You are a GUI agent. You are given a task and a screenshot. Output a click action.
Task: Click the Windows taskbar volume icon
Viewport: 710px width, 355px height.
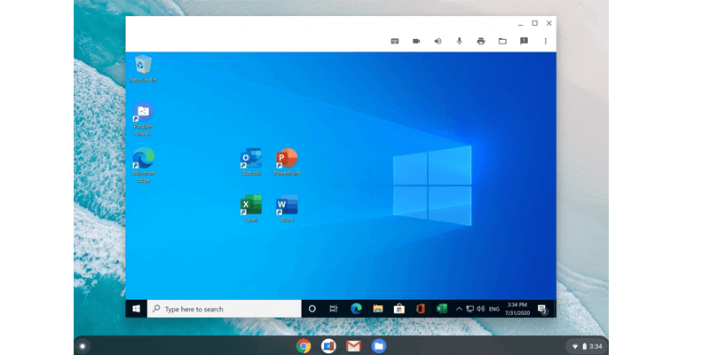click(480, 309)
